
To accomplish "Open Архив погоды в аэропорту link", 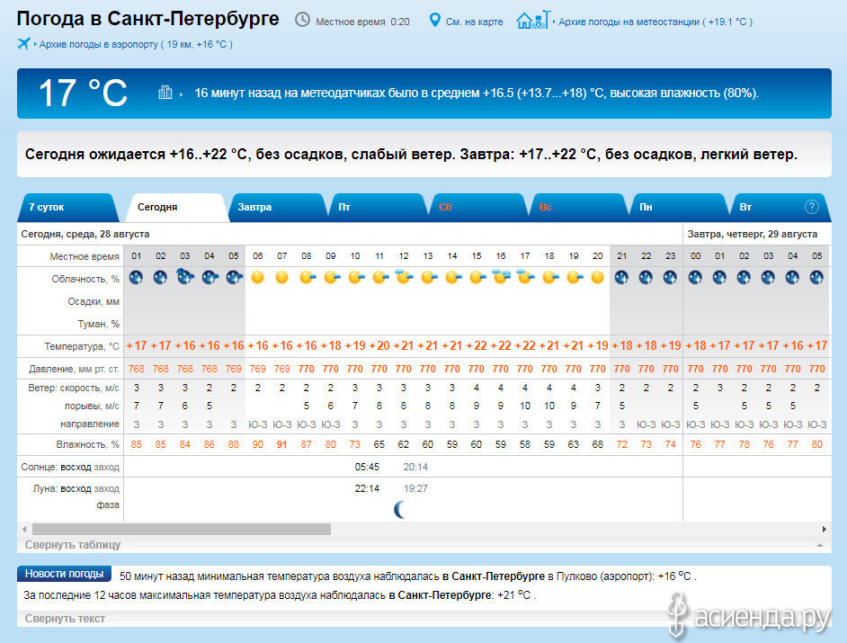I will tap(136, 44).
